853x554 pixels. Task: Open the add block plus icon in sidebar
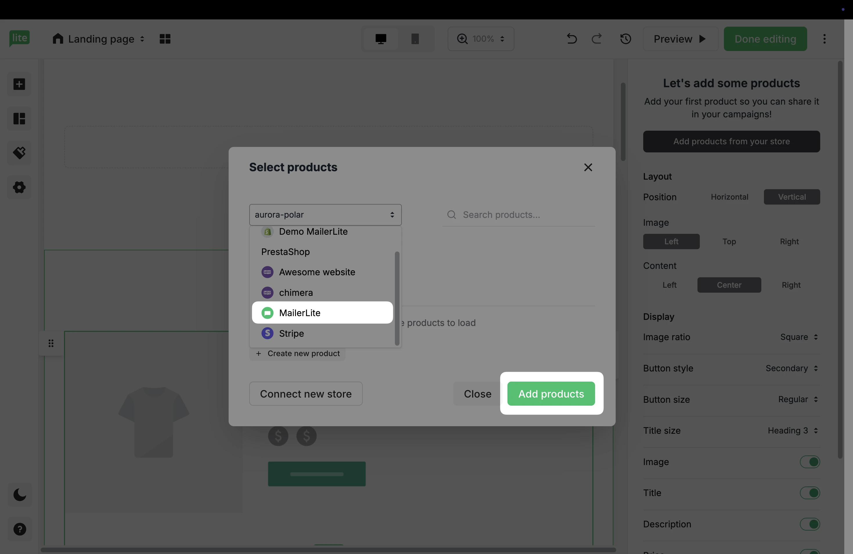click(x=19, y=84)
